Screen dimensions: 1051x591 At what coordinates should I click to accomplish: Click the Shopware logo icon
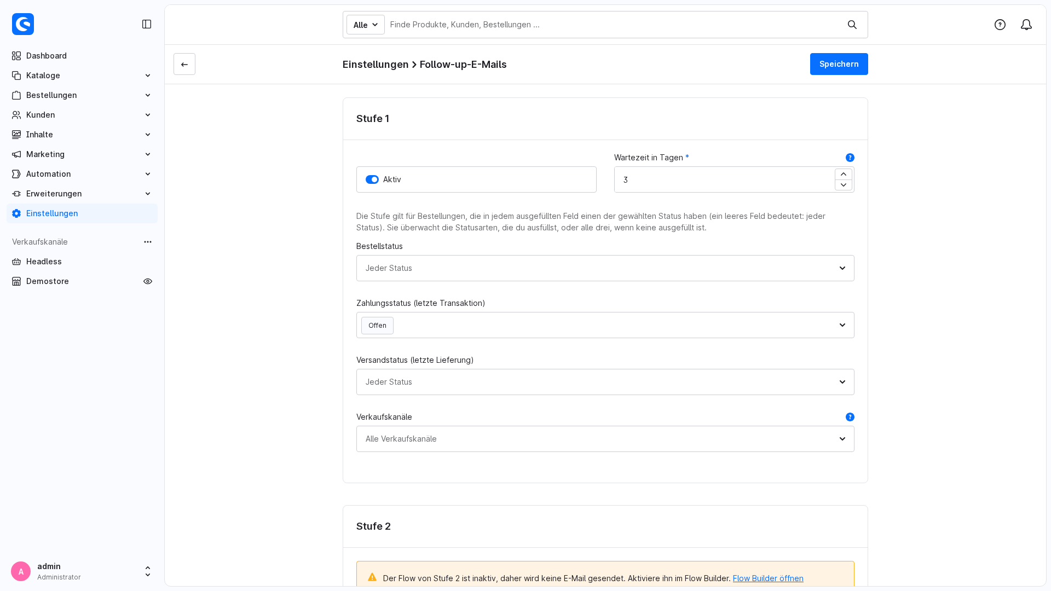click(x=23, y=24)
